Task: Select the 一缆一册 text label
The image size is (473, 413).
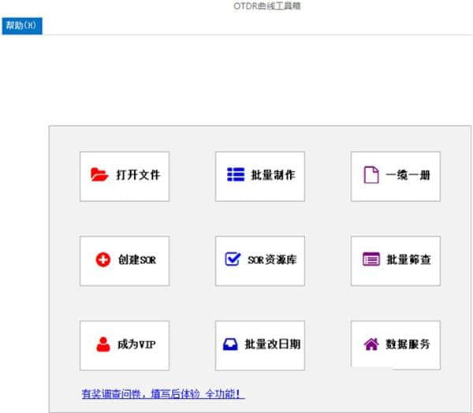Action: click(408, 175)
